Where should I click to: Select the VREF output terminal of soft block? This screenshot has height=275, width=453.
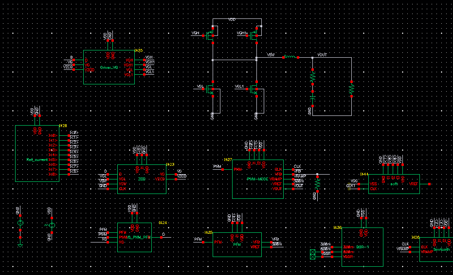(429, 184)
